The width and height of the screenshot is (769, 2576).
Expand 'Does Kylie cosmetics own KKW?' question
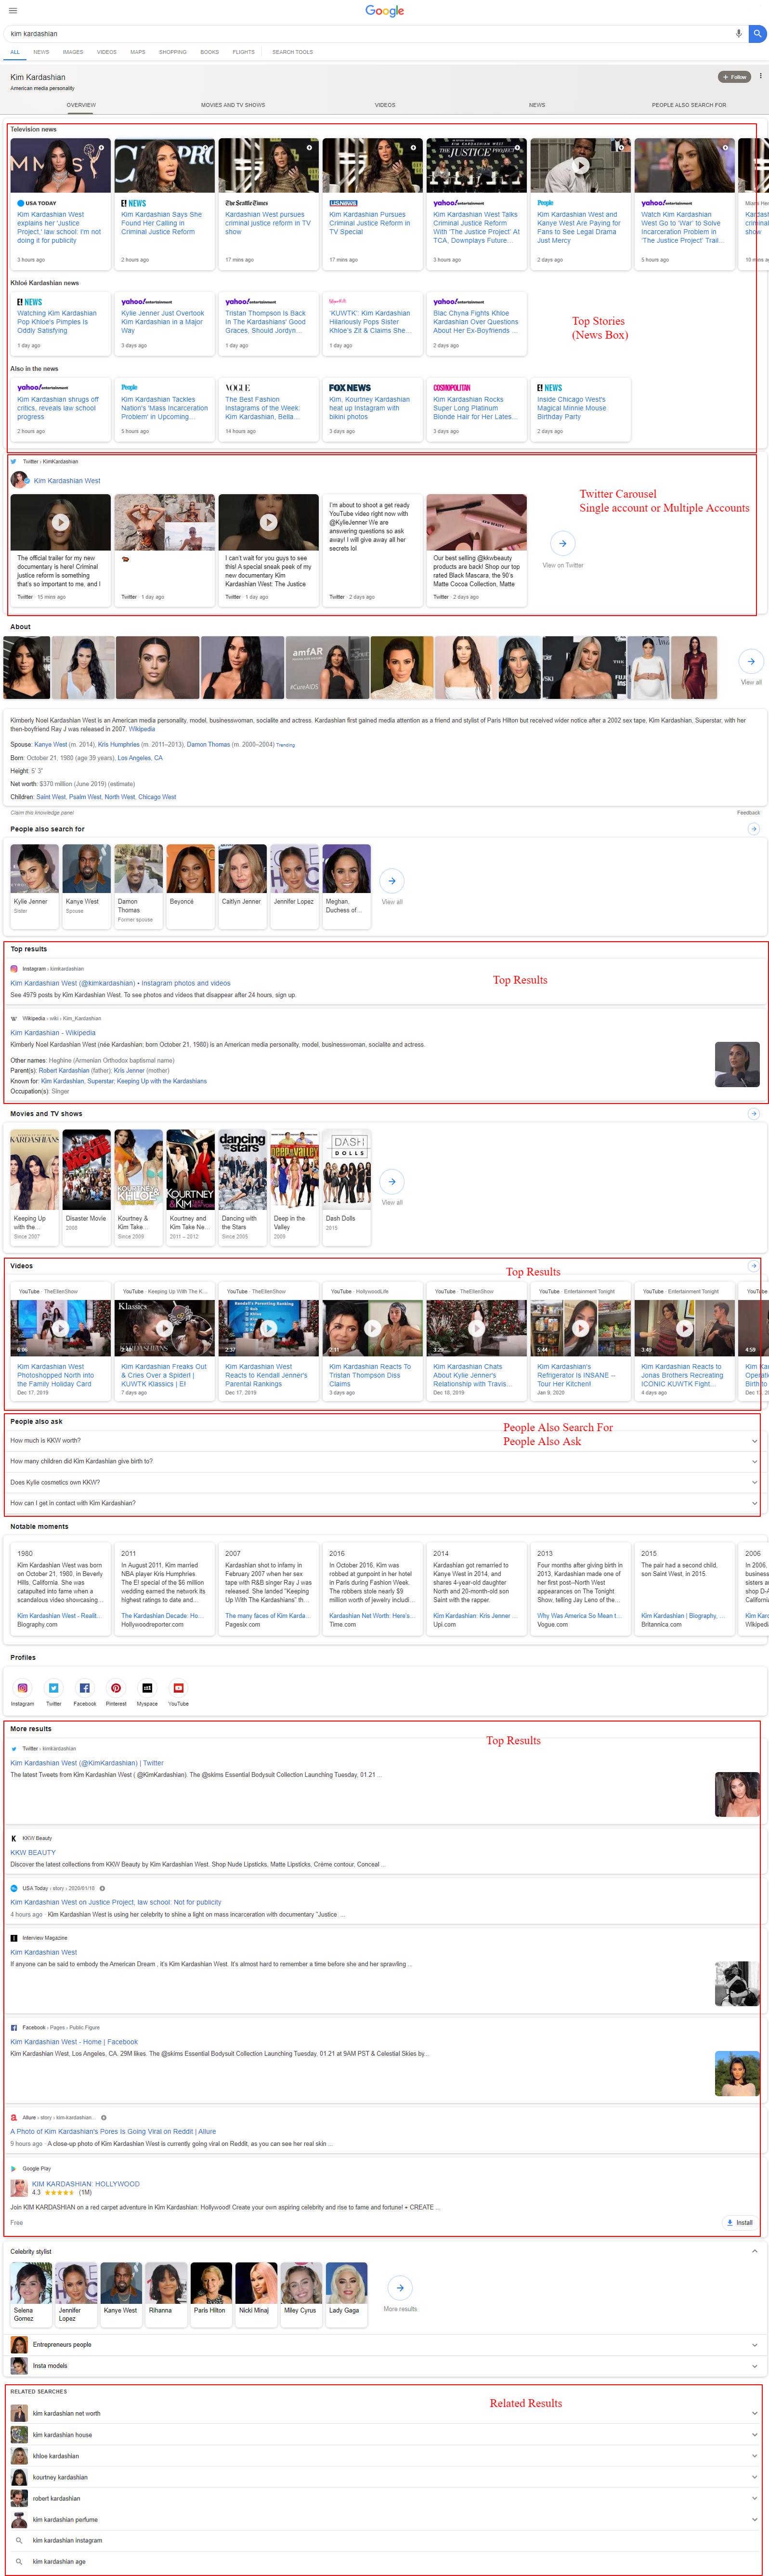pos(753,1482)
